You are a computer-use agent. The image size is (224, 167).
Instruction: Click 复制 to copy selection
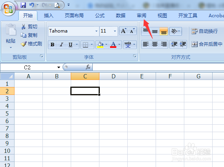point(29,35)
